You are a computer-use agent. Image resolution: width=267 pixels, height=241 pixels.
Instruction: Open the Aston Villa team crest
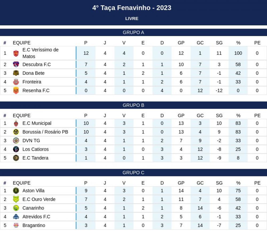click(16, 191)
